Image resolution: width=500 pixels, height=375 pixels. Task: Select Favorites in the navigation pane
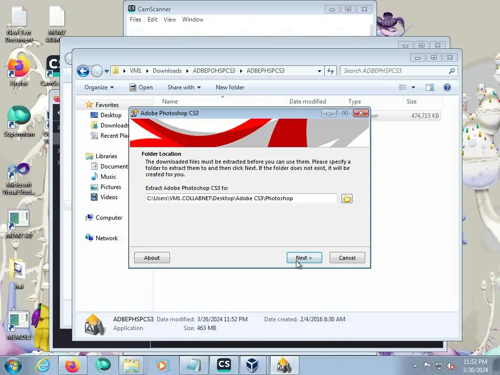(107, 105)
